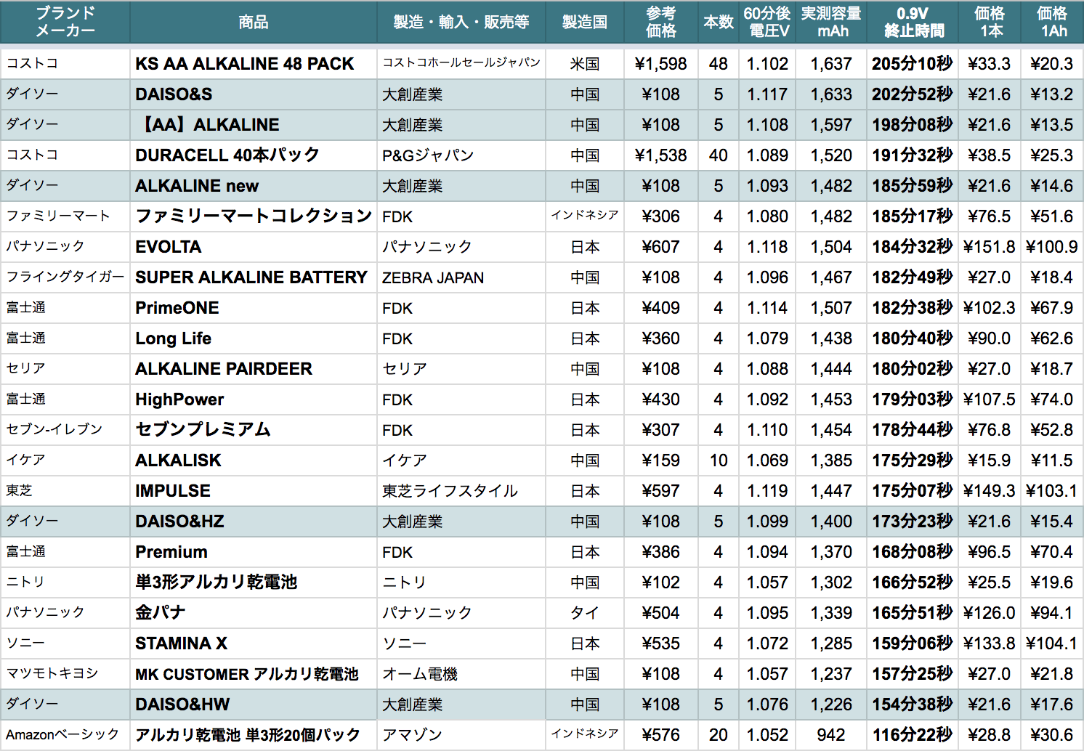Click the ¥104.1 price-per-Ah cell
The height and width of the screenshot is (751, 1084).
coord(1052,644)
